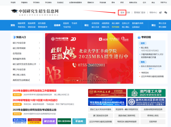Open the green 硕士目录 badge
171x127 pixels.
(50, 121)
